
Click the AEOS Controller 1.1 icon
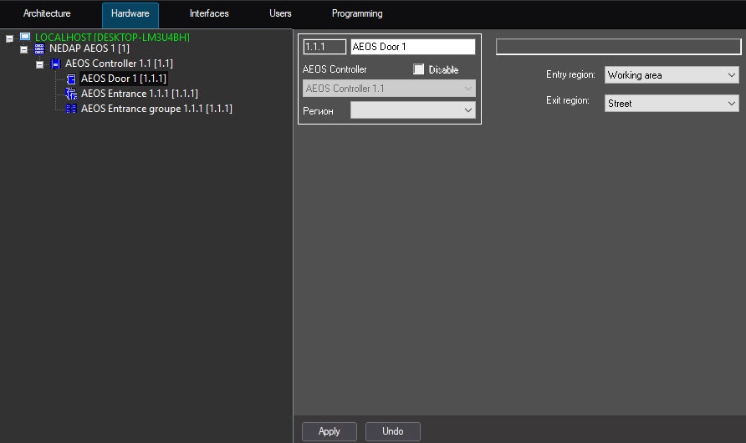[56, 64]
